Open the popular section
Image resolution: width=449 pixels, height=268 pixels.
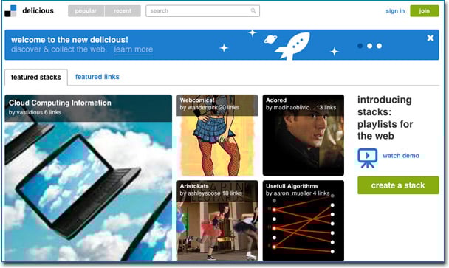point(86,11)
